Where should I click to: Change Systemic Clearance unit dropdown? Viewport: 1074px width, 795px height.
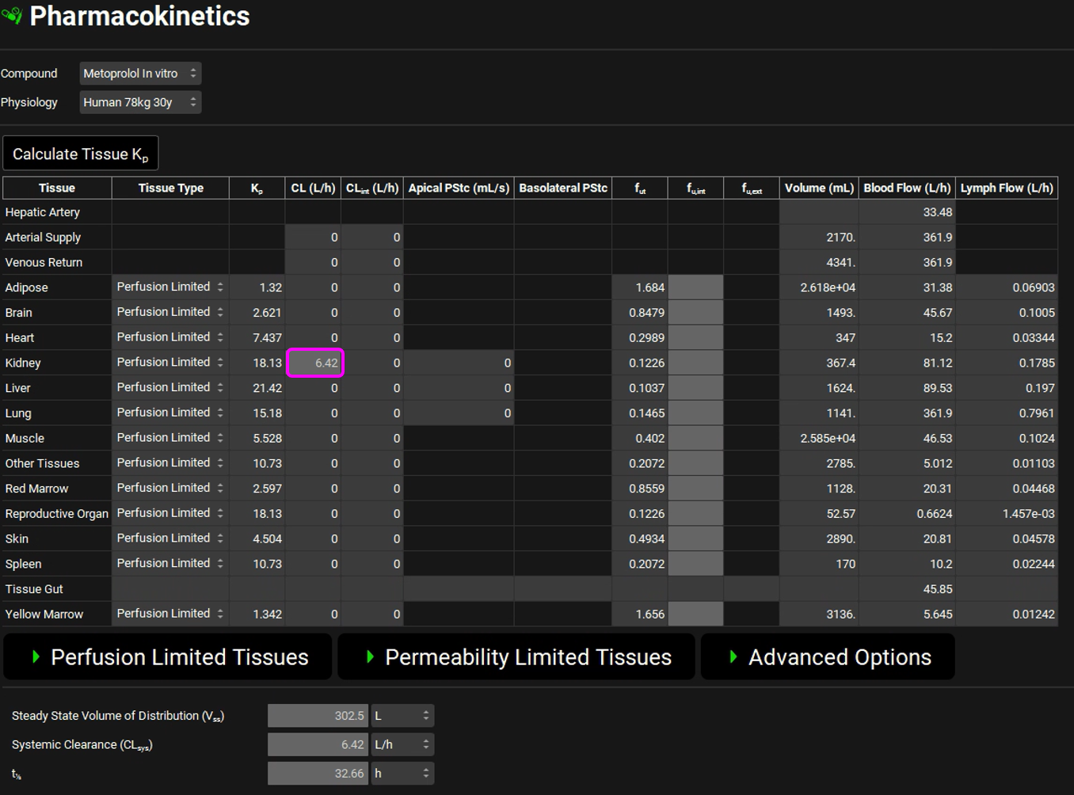click(x=402, y=745)
